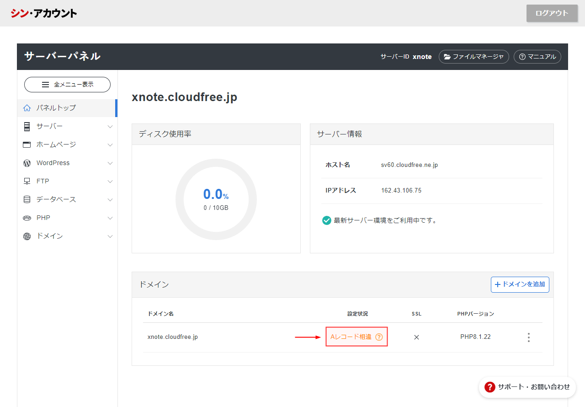Screen dimensions: 585x407
Task: Click the WordPress logo icon
Action: (x=27, y=163)
